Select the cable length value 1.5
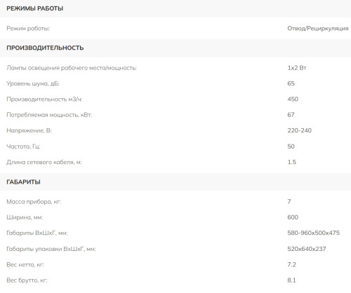This screenshot has height=293, width=351. pos(292,162)
